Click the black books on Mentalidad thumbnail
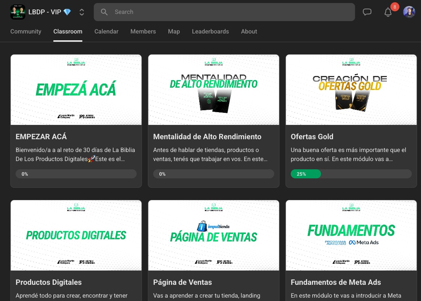This screenshot has width=421, height=301. click(x=215, y=101)
